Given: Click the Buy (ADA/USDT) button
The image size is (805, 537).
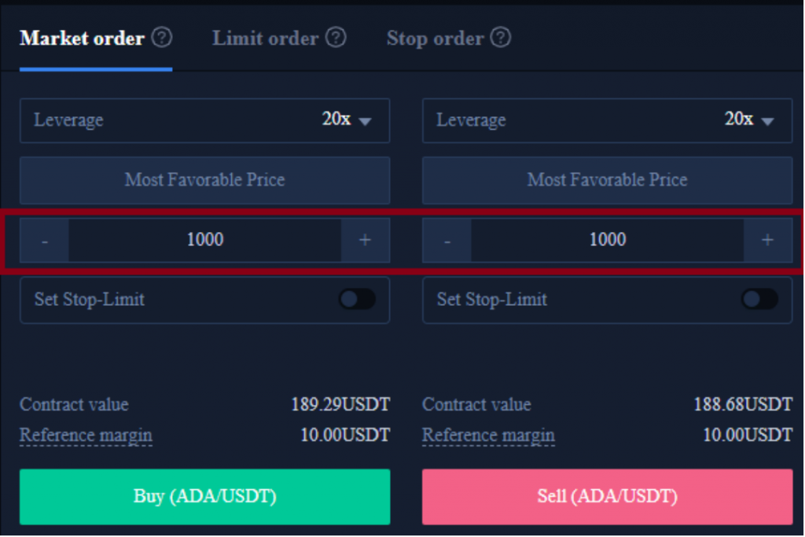Looking at the screenshot, I should (205, 496).
